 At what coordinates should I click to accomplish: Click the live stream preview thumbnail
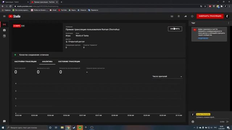(x=37, y=38)
